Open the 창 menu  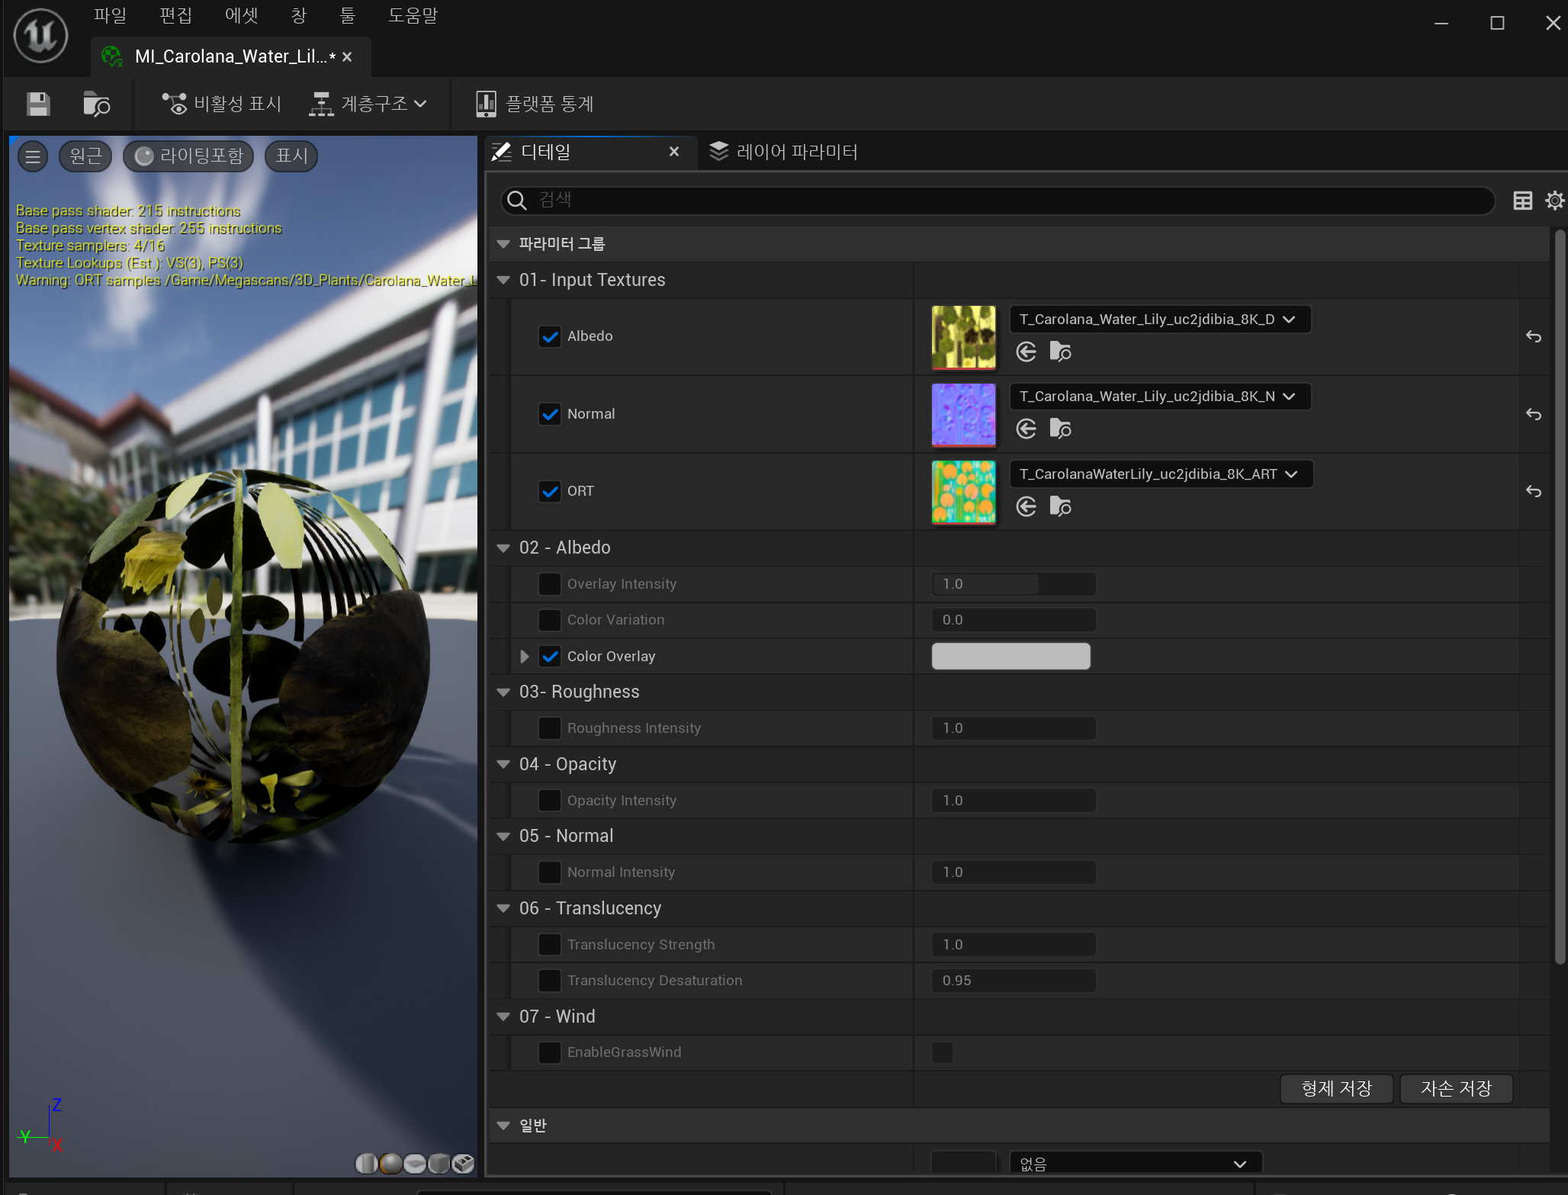[299, 15]
